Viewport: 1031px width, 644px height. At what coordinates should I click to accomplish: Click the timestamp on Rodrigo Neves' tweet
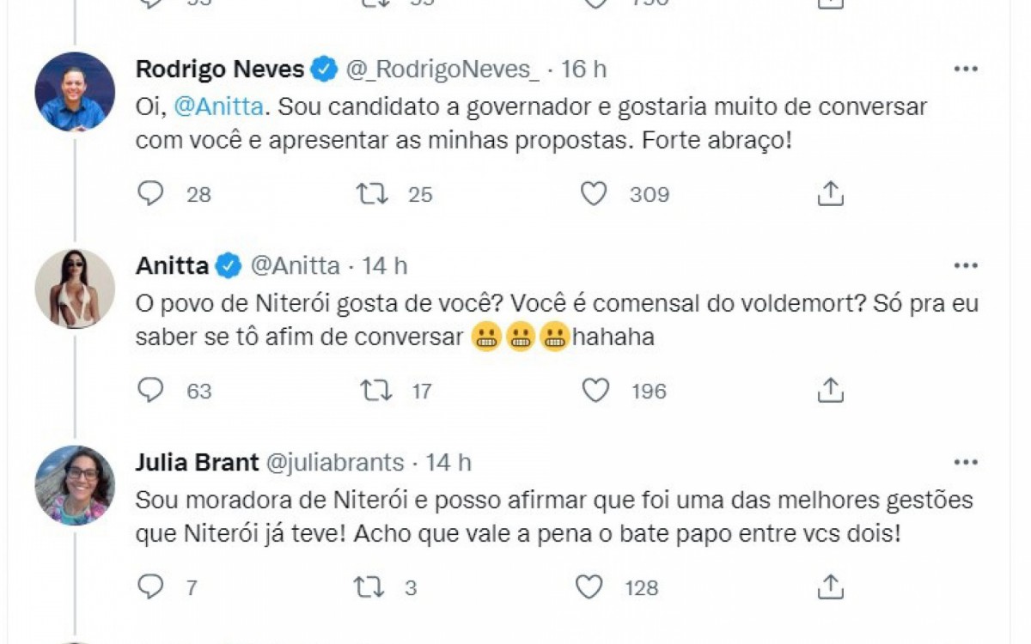tap(585, 69)
